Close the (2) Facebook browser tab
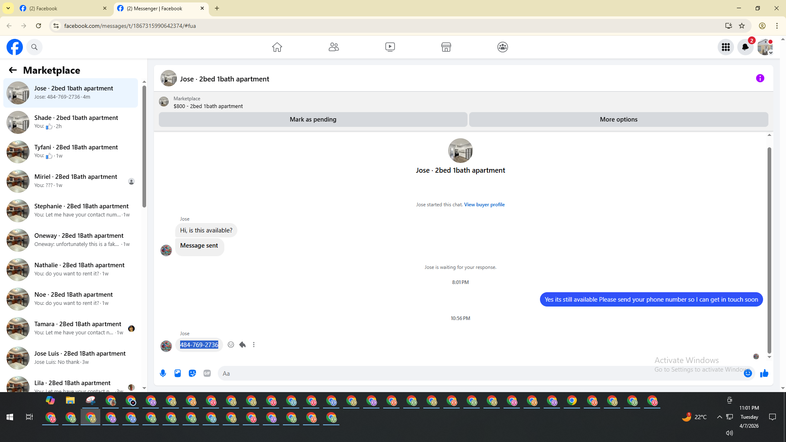Image resolution: width=786 pixels, height=442 pixels. click(x=105, y=8)
